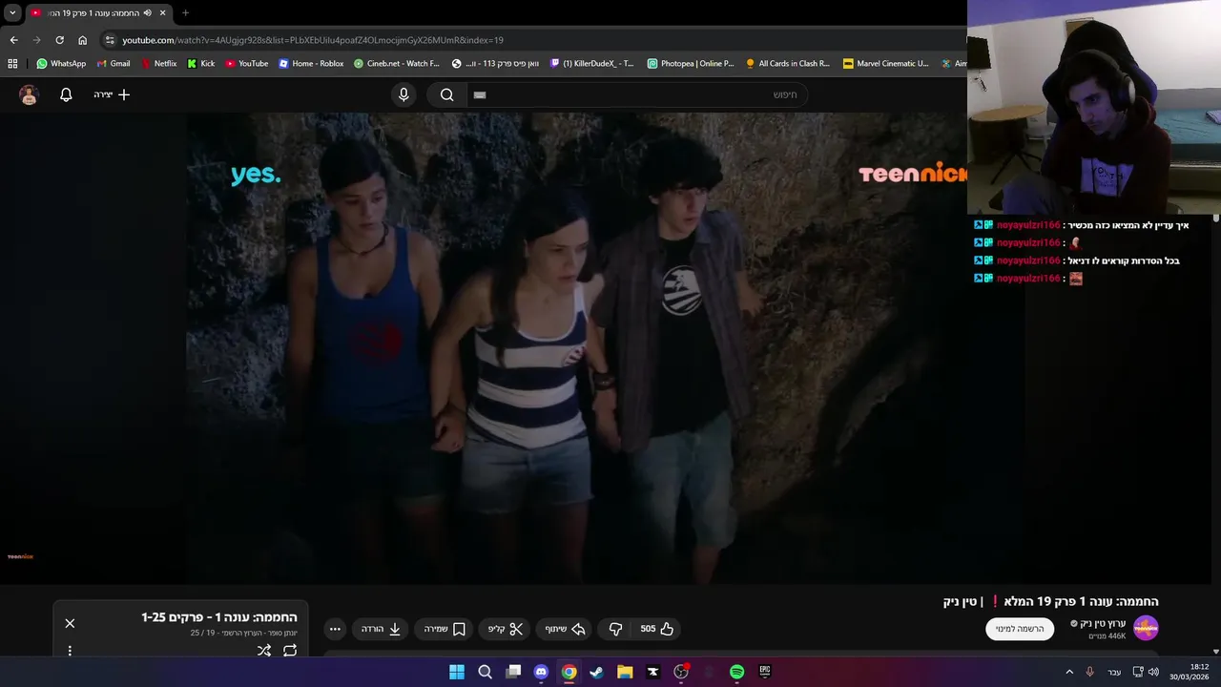Screen dimensions: 1221x687
Task: Open Steam from the taskbar
Action: (596, 672)
